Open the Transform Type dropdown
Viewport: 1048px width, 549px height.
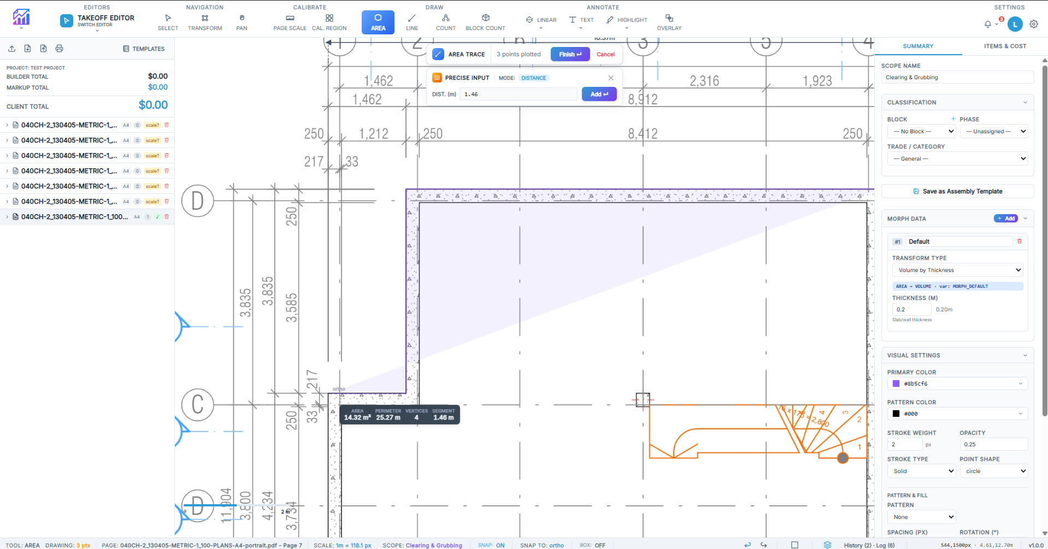[x=957, y=270]
